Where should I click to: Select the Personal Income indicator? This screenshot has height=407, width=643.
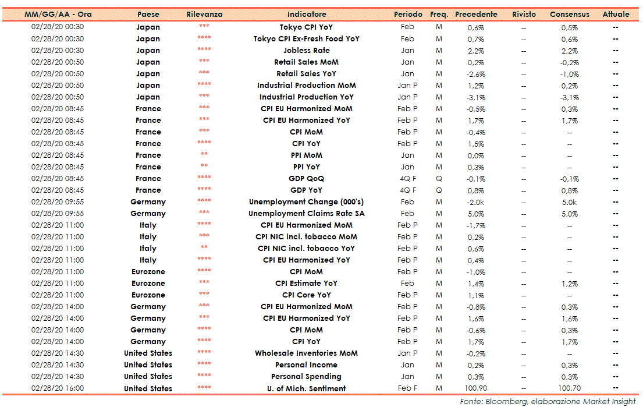coord(307,365)
